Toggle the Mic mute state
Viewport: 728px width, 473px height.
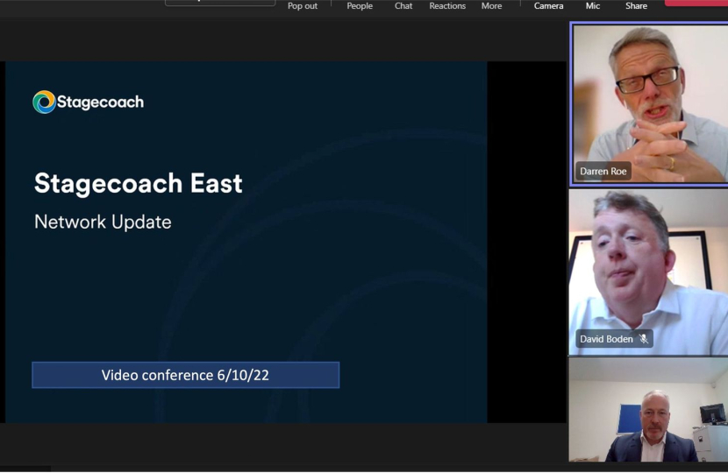point(592,6)
